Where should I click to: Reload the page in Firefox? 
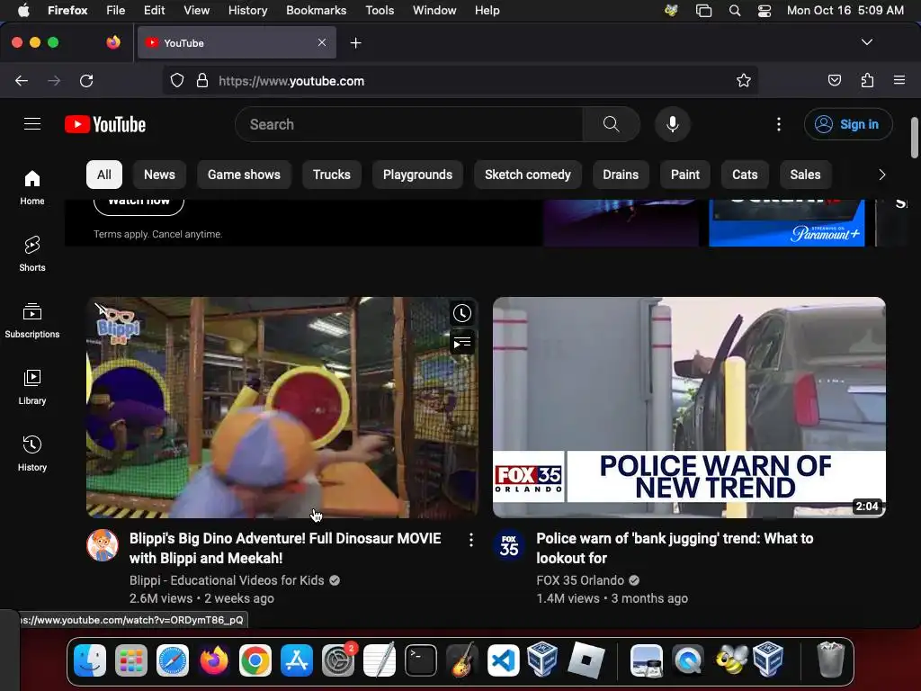86,80
